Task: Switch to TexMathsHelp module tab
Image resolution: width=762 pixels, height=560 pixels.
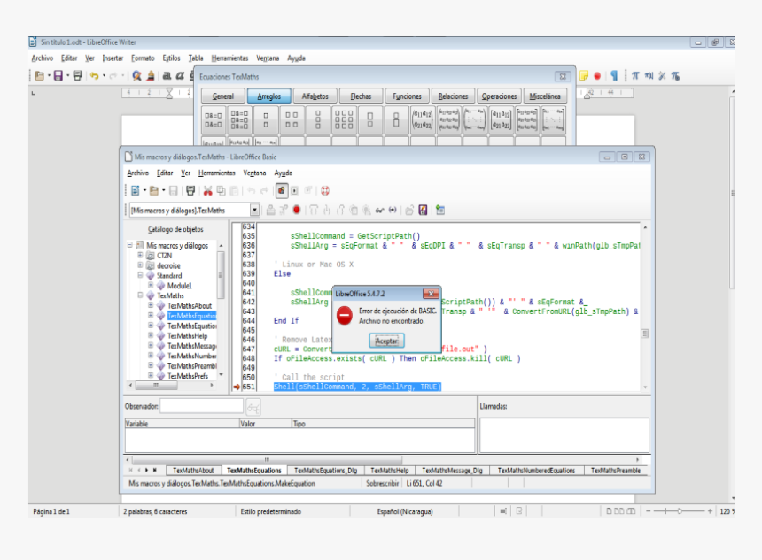Action: (x=389, y=471)
